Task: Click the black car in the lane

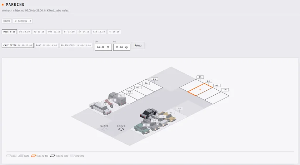Action: coord(148,113)
